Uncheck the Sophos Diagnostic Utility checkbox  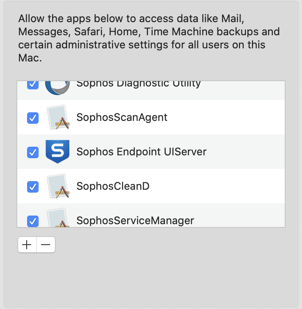(33, 85)
